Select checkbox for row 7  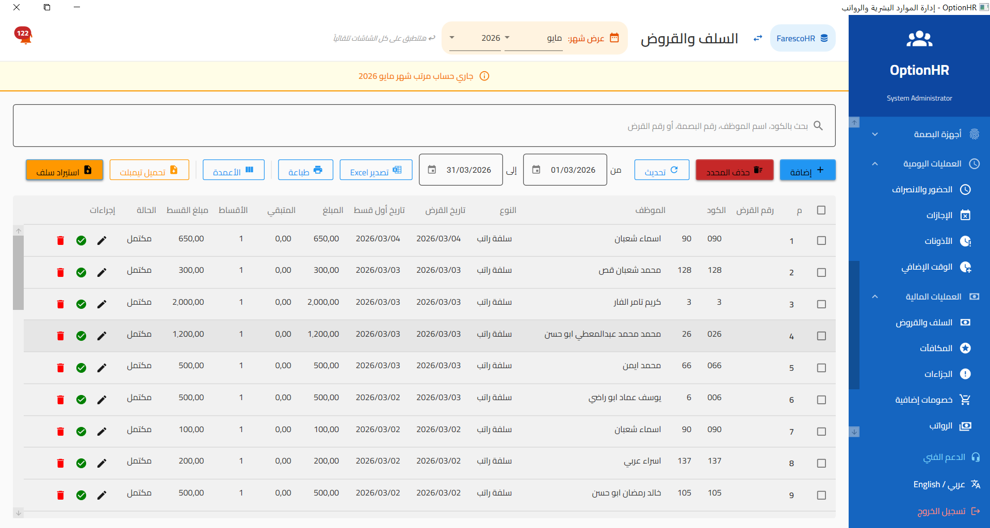[x=821, y=432]
